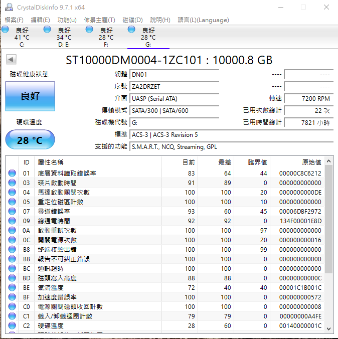
Task: Minimize the CrystalDiskInfo window
Action: pyautogui.click(x=281, y=7)
